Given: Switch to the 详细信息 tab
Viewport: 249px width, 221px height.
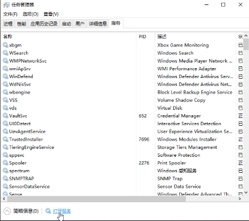Looking at the screenshot, I should click(x=98, y=24).
